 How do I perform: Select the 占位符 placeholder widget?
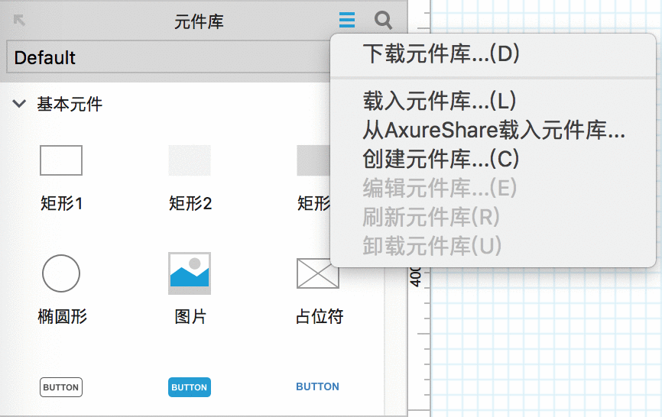point(318,273)
